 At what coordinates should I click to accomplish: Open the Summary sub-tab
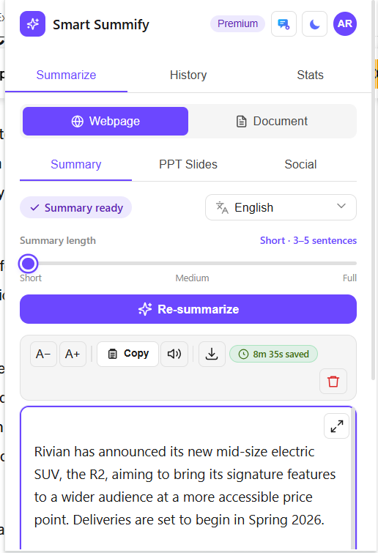pyautogui.click(x=75, y=165)
